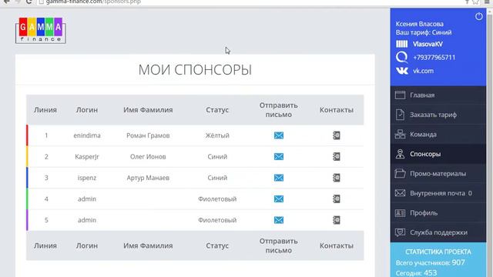The image size is (493, 277).
Task: Follow the vk.com link
Action: click(x=423, y=71)
